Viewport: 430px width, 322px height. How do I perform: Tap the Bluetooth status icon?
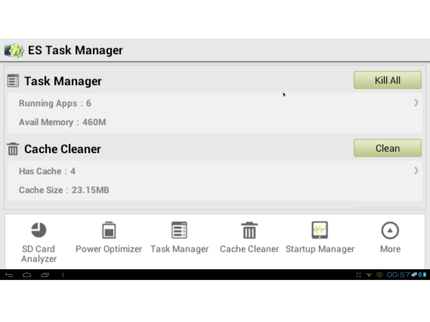[x=420, y=274]
